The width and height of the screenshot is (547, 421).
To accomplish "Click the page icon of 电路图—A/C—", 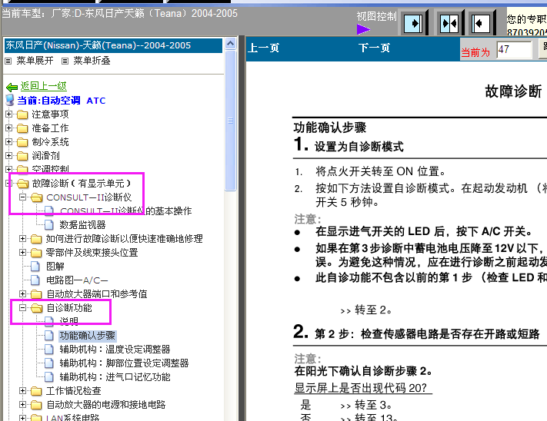I will coord(35,280).
